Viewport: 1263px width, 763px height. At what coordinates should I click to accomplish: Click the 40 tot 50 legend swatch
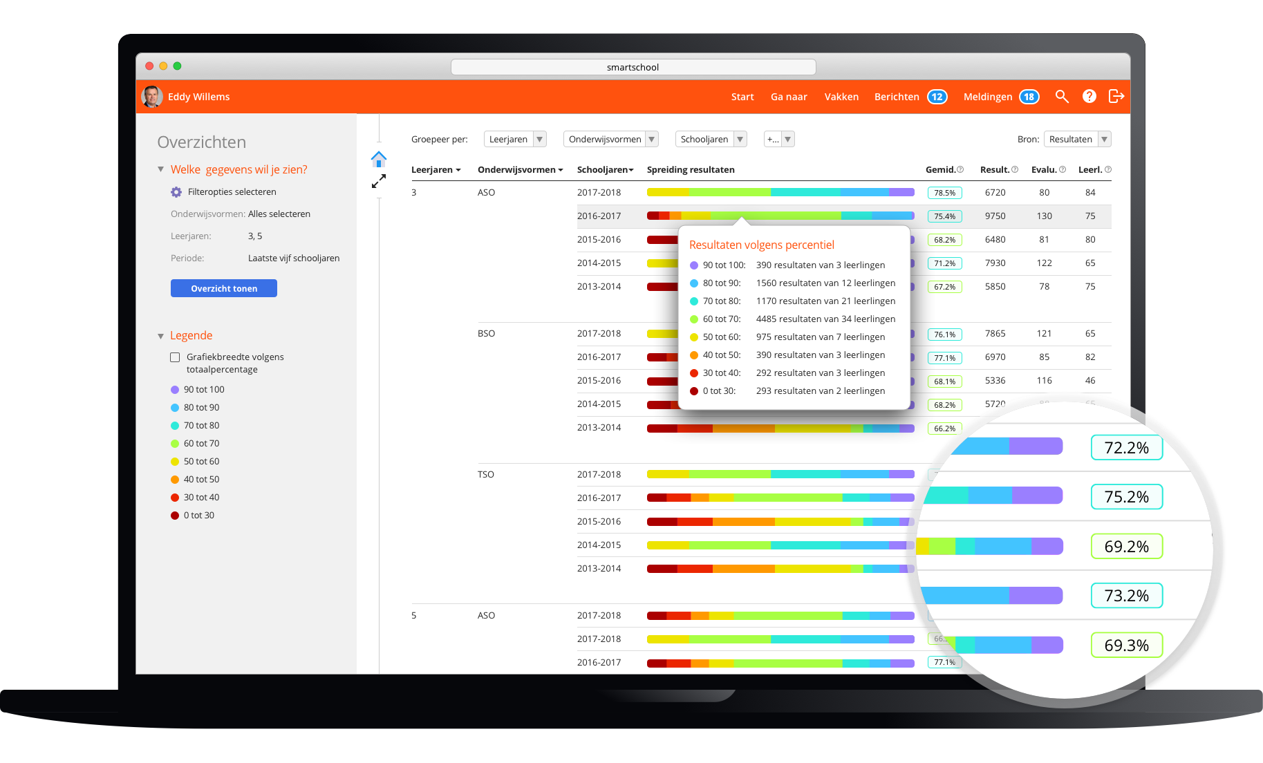(x=175, y=480)
